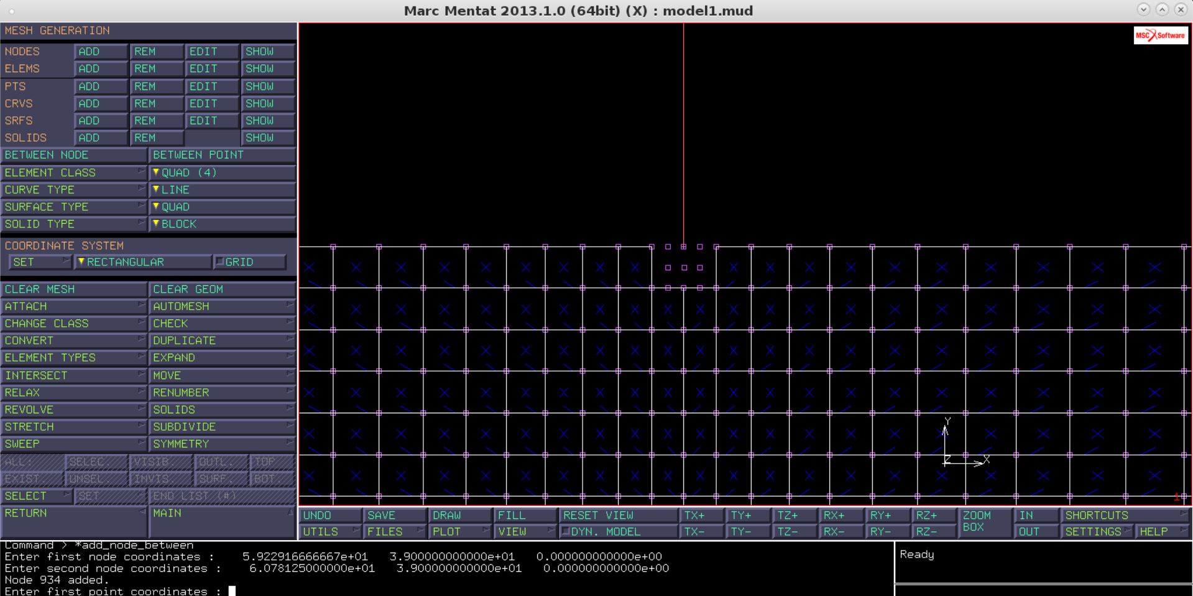Open the RECTANGULAR coordinate system dropdown

tap(142, 262)
